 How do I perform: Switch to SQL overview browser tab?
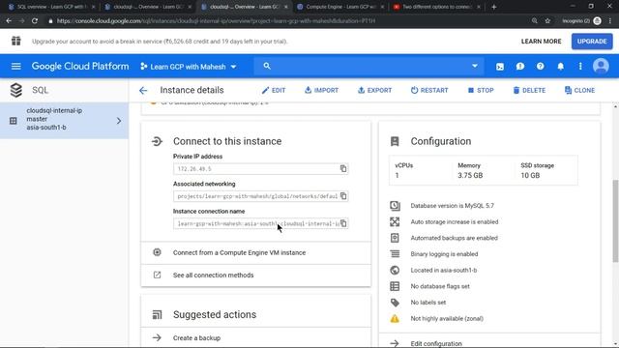51,7
